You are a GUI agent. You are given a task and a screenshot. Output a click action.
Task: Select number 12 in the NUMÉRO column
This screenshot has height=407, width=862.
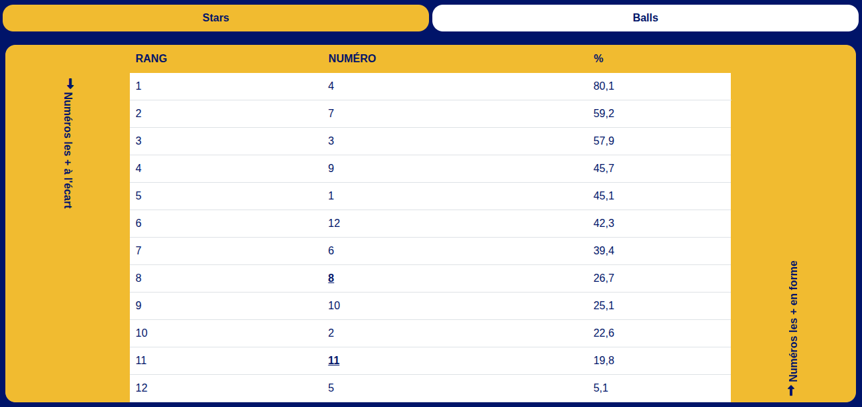pos(334,224)
